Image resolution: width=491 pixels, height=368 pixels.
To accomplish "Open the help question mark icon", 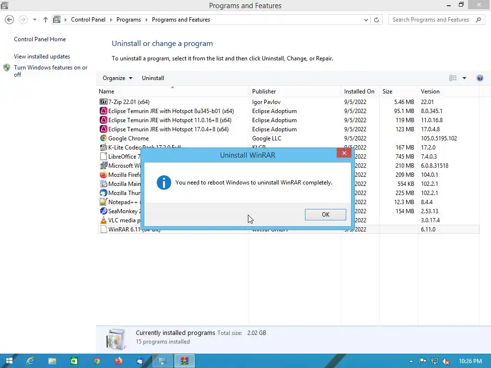I will point(479,78).
